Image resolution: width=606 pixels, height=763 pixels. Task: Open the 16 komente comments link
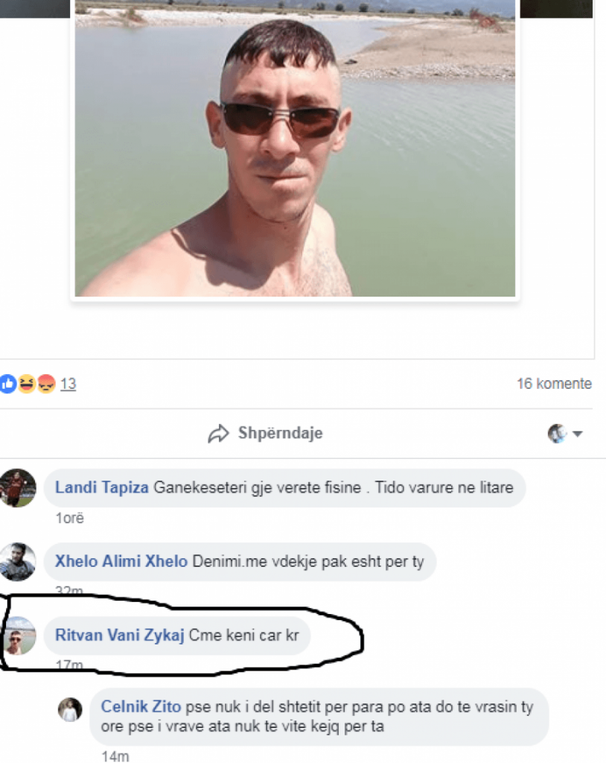coord(554,384)
